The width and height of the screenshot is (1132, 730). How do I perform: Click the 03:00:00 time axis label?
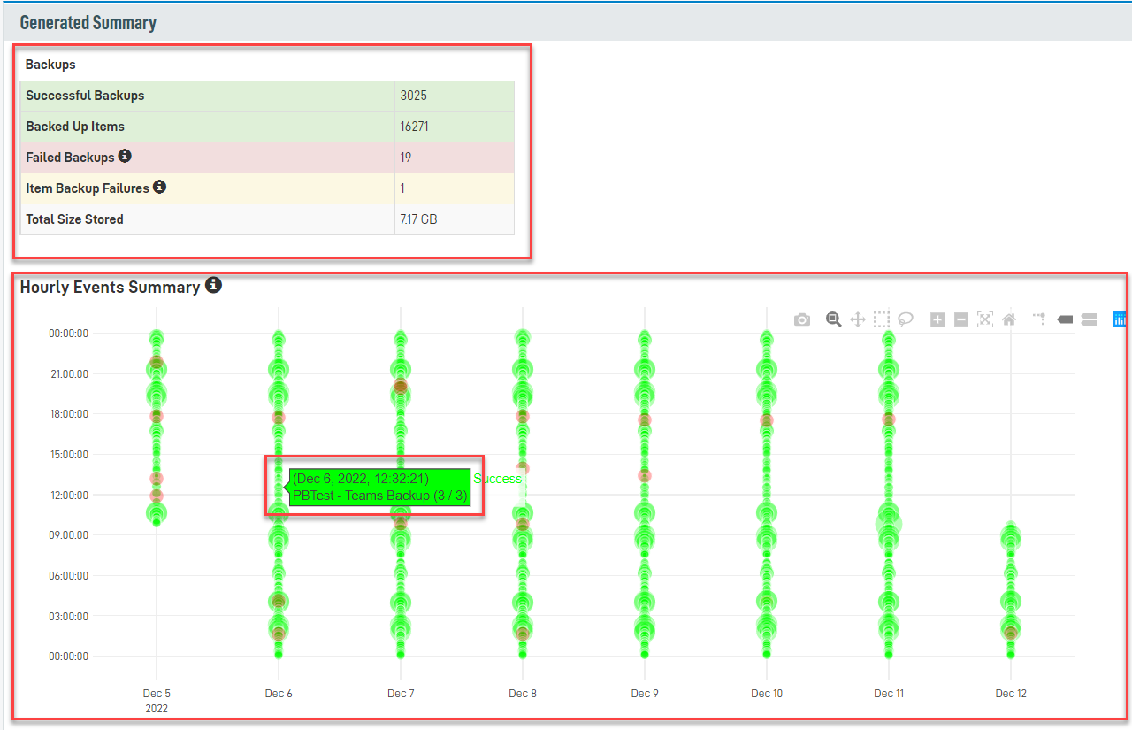(68, 616)
